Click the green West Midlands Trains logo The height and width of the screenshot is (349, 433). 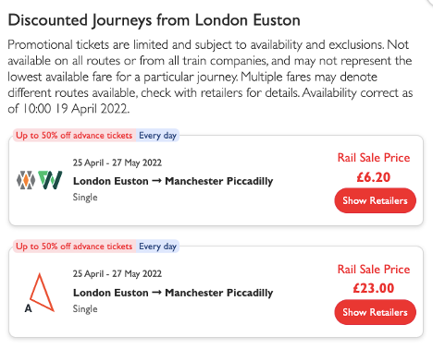[x=50, y=180]
